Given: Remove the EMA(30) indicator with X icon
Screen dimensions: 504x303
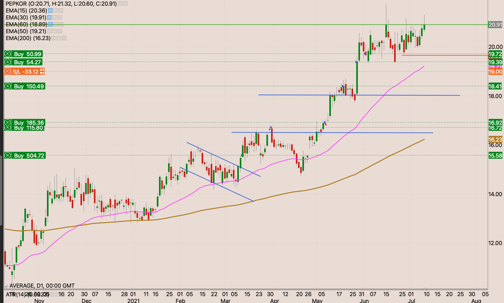Looking at the screenshot, I should (60, 18).
